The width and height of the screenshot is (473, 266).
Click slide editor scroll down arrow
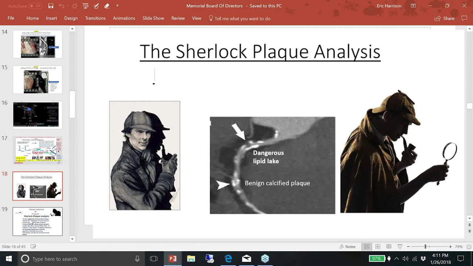470,218
